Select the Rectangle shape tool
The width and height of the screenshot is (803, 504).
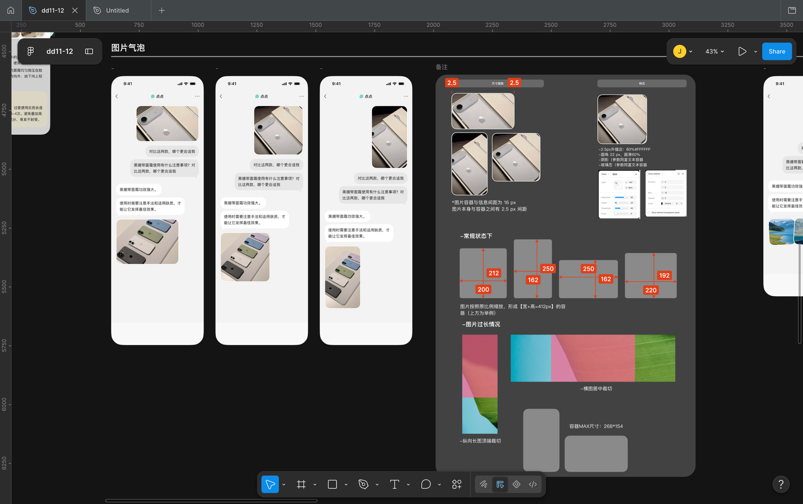332,484
